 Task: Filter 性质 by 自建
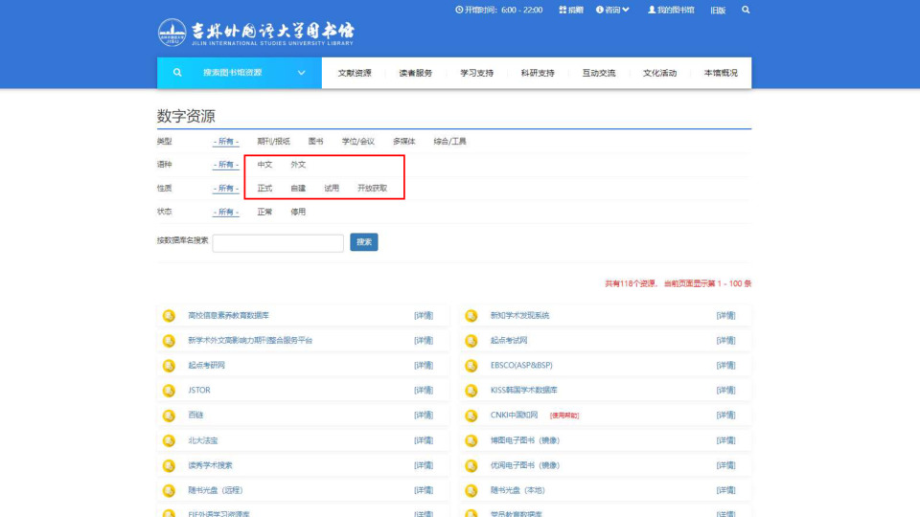pyautogui.click(x=298, y=189)
